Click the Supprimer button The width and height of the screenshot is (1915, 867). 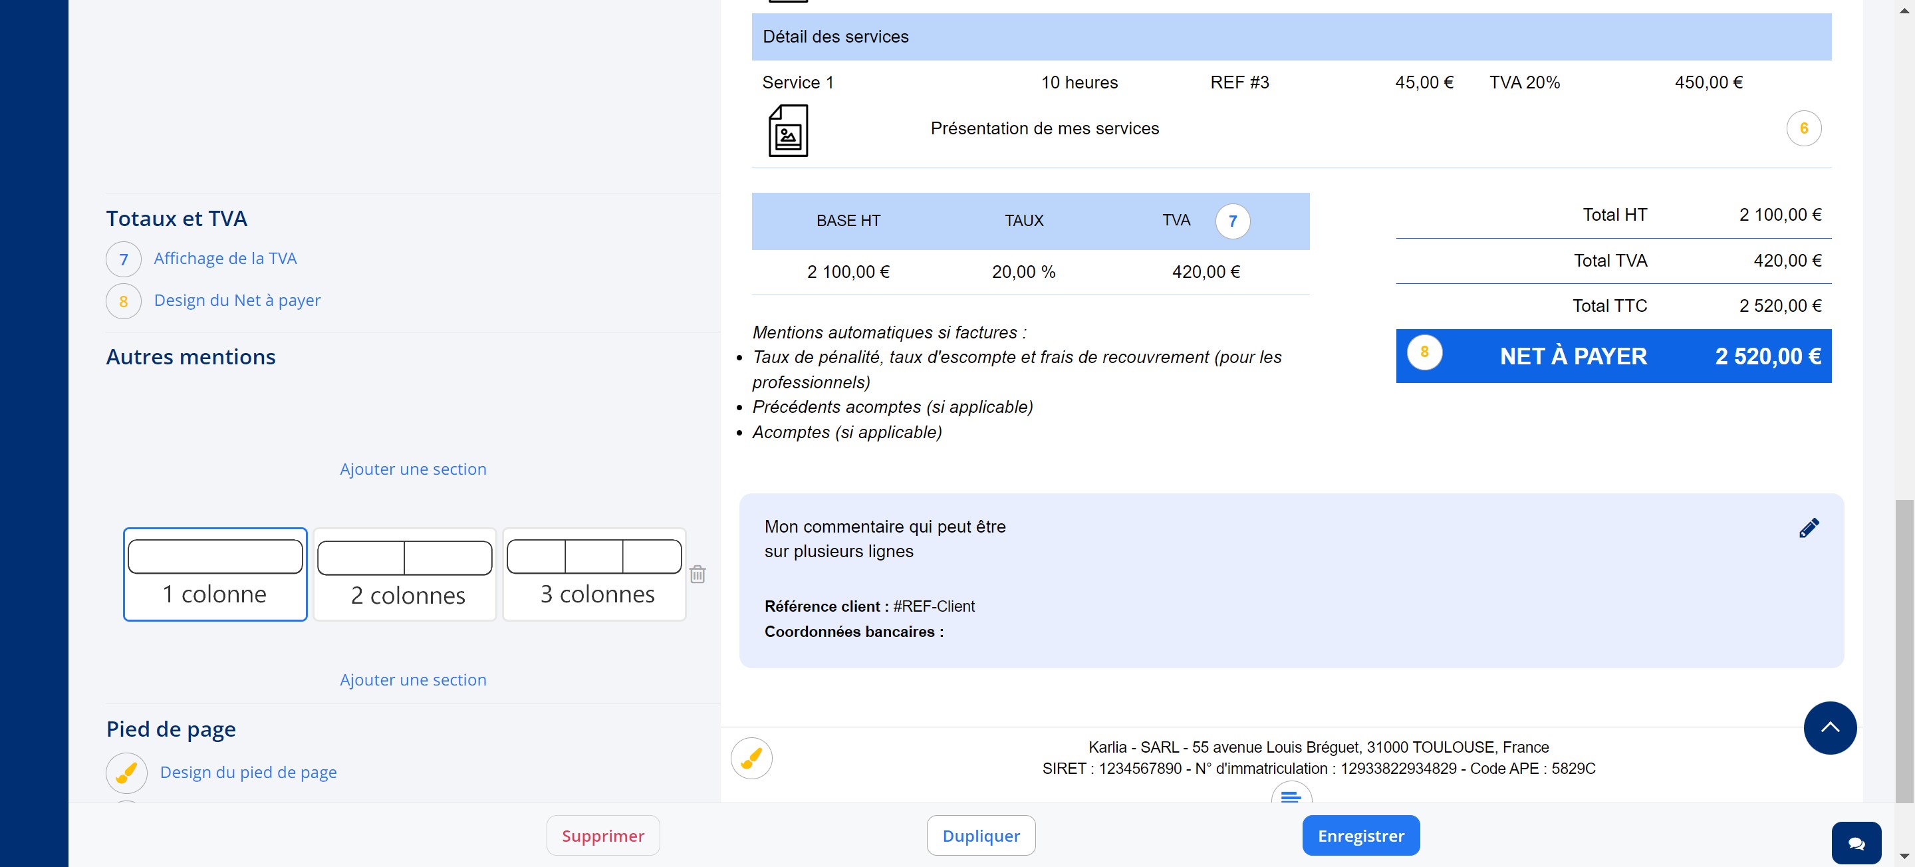(603, 835)
